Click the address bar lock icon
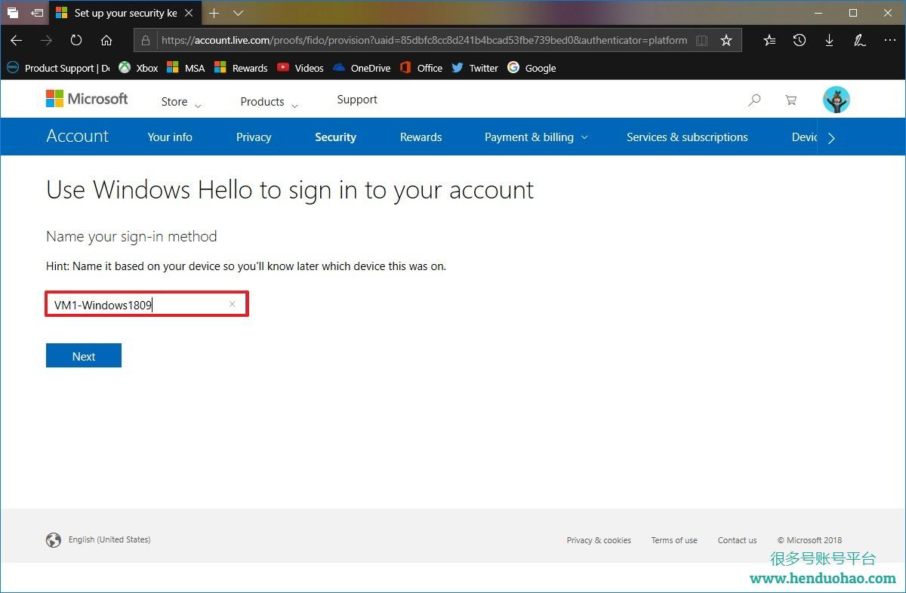 [146, 41]
